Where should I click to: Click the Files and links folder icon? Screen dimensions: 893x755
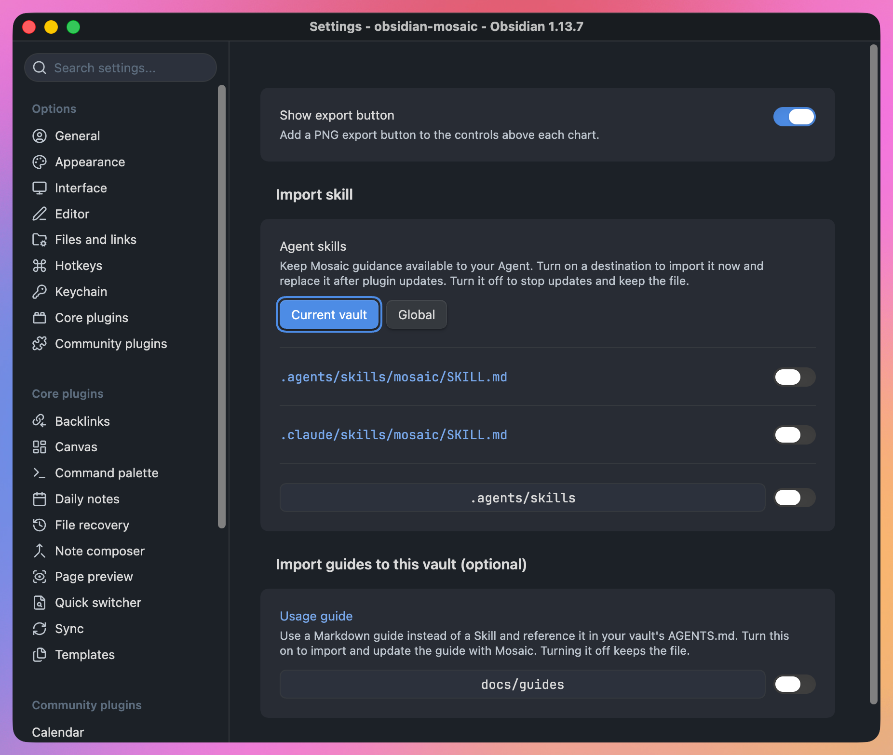(40, 240)
